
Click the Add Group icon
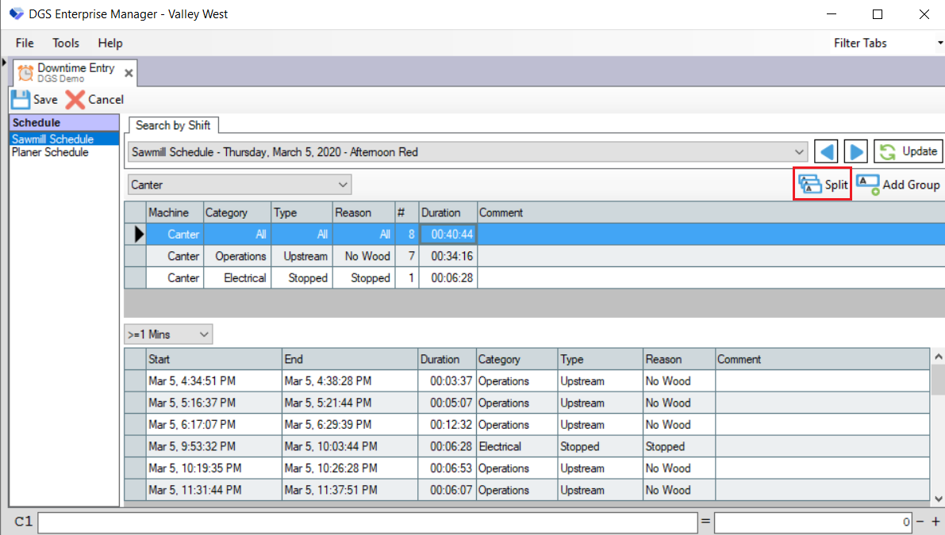pos(867,185)
